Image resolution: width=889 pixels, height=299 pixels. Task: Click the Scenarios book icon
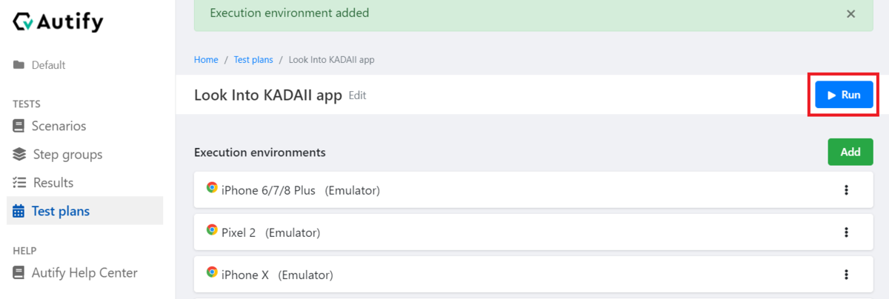19,126
